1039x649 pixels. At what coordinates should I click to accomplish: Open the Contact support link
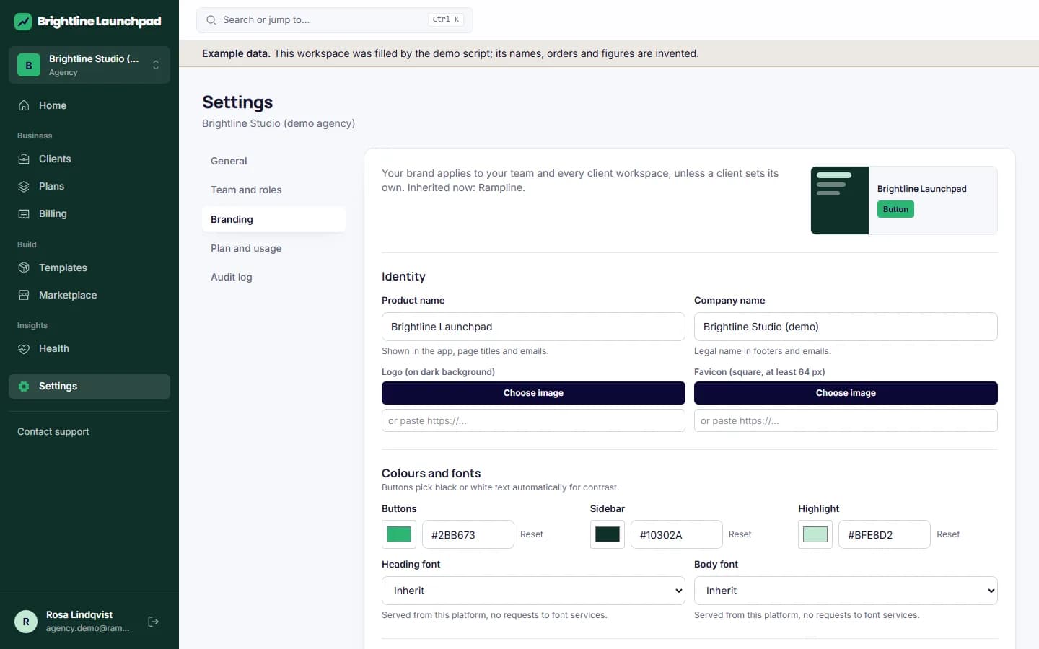[53, 431]
